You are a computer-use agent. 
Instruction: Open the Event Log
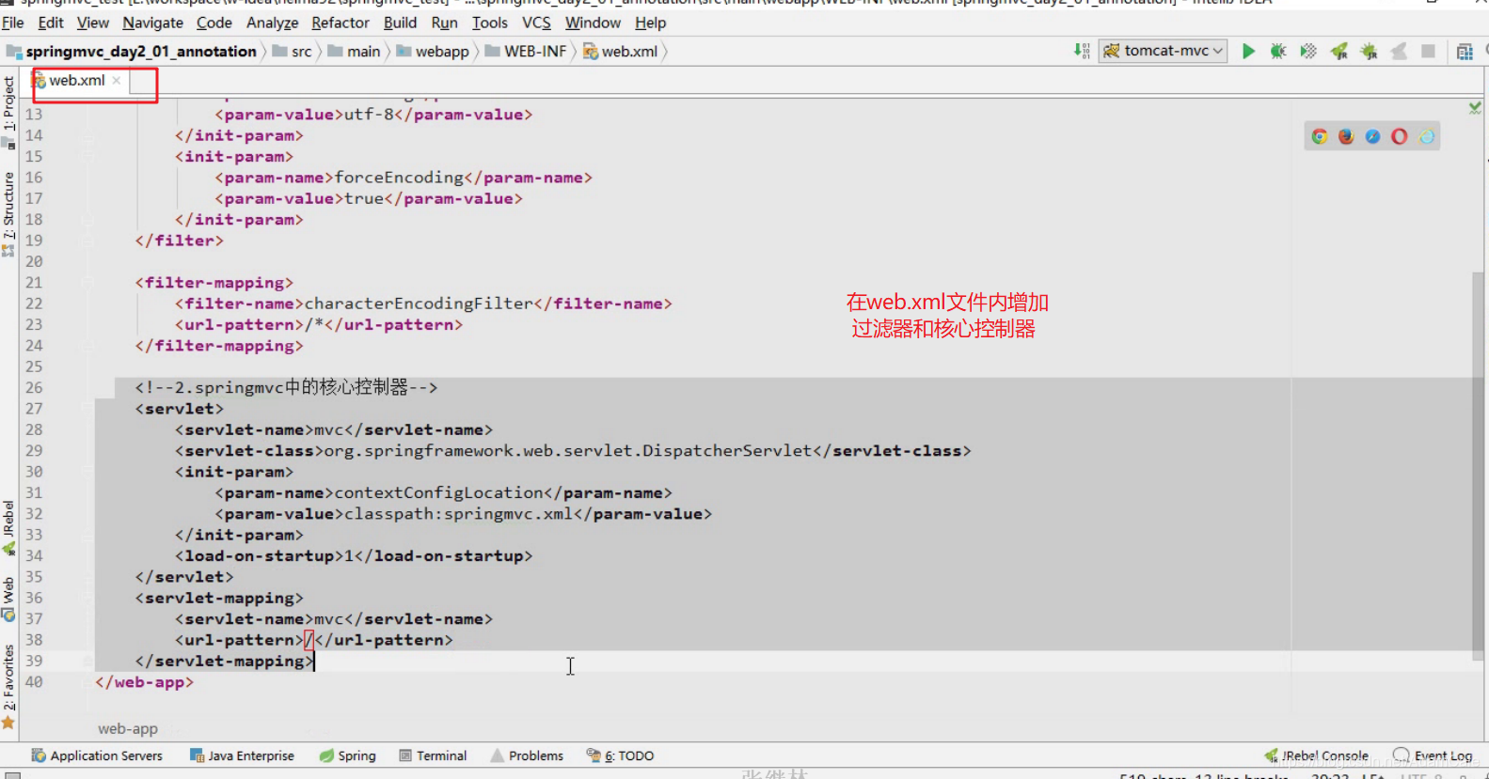pyautogui.click(x=1433, y=756)
